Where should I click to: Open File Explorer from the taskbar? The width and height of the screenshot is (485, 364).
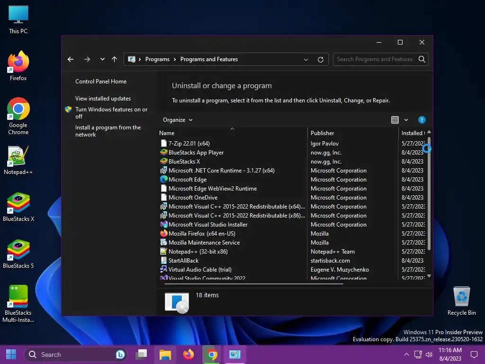coord(165,355)
